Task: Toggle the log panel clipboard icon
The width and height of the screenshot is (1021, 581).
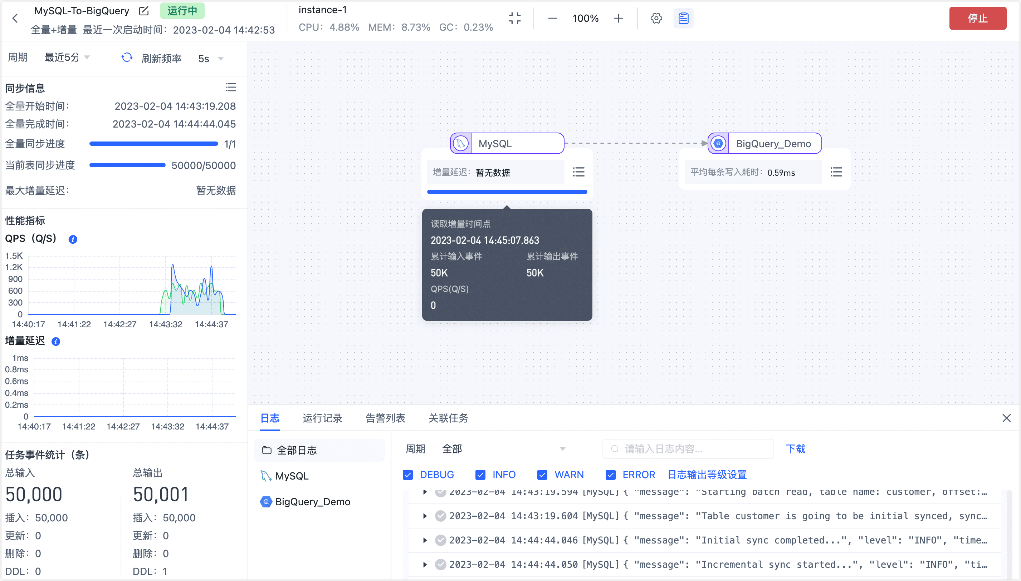Action: [683, 18]
